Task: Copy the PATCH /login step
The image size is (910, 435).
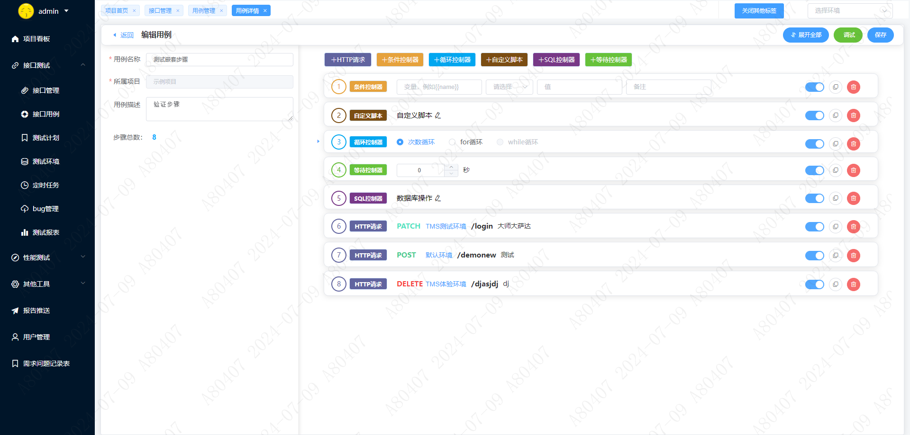Action: (836, 227)
